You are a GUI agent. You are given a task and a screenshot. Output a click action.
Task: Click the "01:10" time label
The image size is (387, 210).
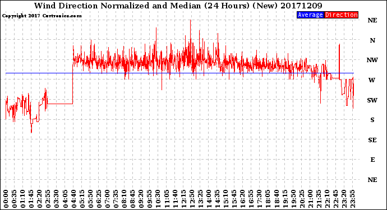click(x=22, y=199)
